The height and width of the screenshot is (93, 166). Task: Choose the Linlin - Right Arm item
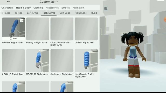[x=86, y=29]
